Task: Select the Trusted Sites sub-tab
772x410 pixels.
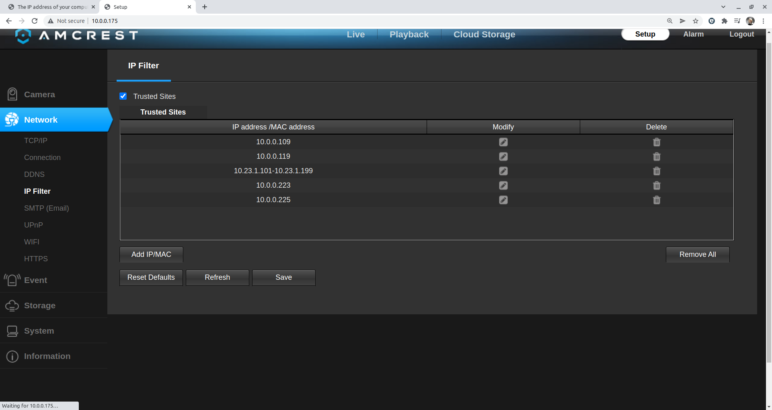Action: tap(163, 112)
